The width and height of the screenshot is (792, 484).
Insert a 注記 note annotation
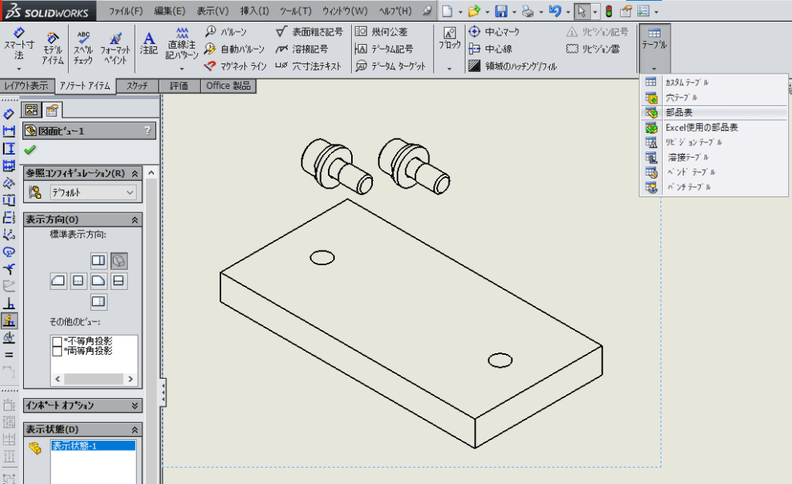tap(148, 42)
